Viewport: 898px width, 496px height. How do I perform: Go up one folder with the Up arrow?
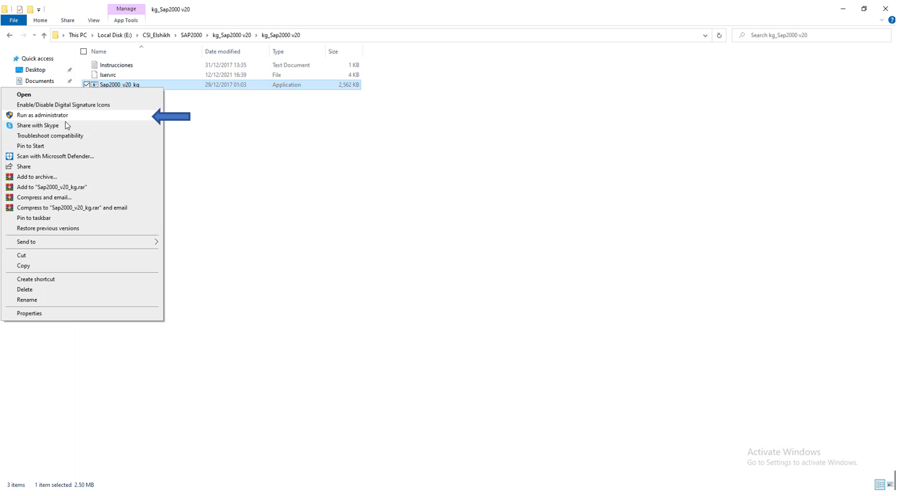[x=44, y=35]
